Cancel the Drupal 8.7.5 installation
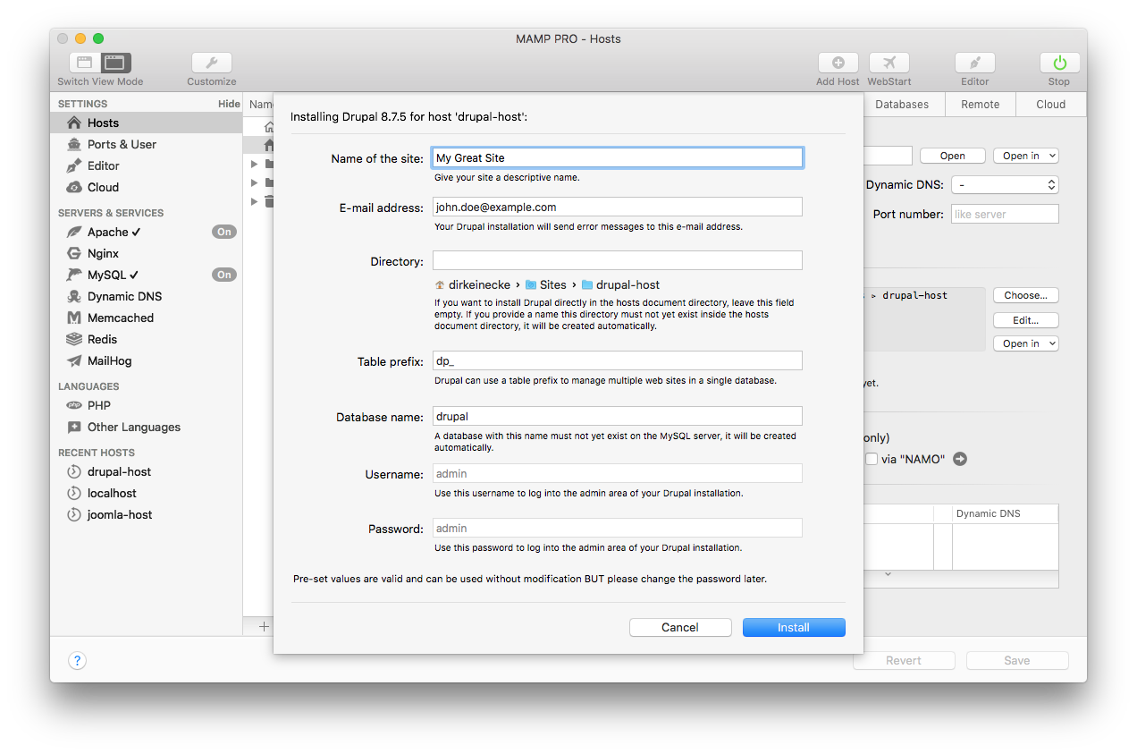The image size is (1137, 754). (679, 627)
